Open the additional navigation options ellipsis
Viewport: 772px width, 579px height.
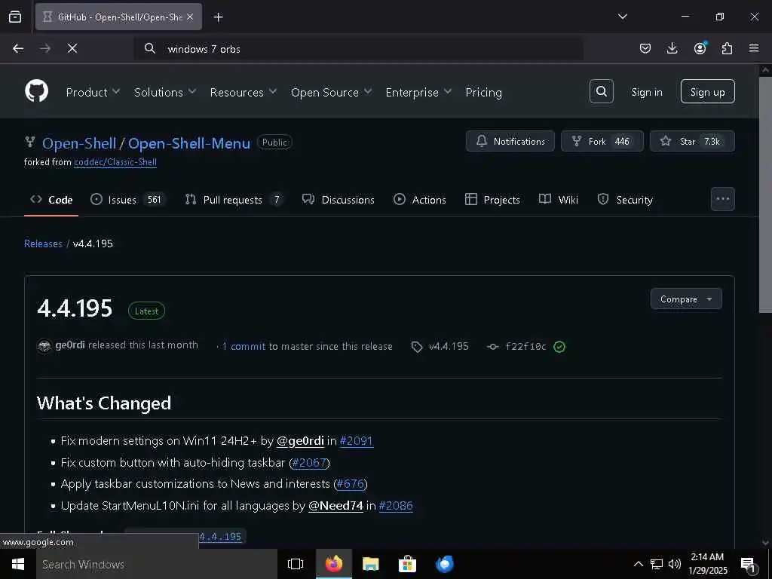[x=723, y=199]
